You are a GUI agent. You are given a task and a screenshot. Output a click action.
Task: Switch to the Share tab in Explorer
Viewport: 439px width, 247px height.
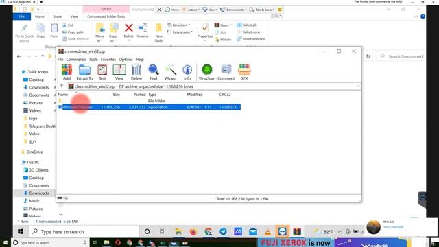(57, 16)
